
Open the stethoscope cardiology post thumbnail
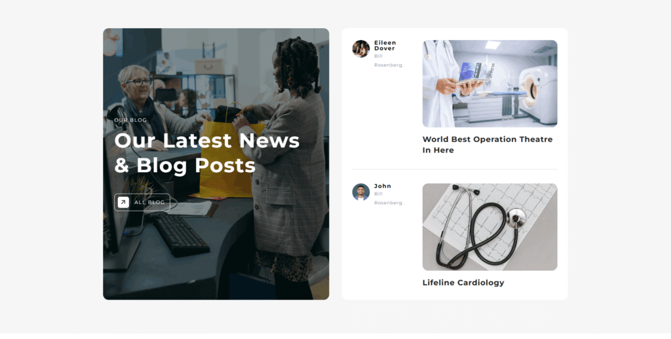(489, 227)
